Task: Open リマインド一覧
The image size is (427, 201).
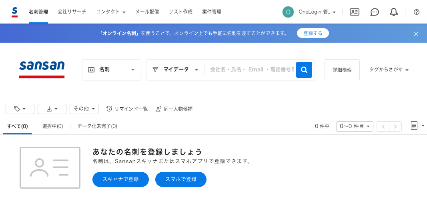Action: pyautogui.click(x=127, y=109)
